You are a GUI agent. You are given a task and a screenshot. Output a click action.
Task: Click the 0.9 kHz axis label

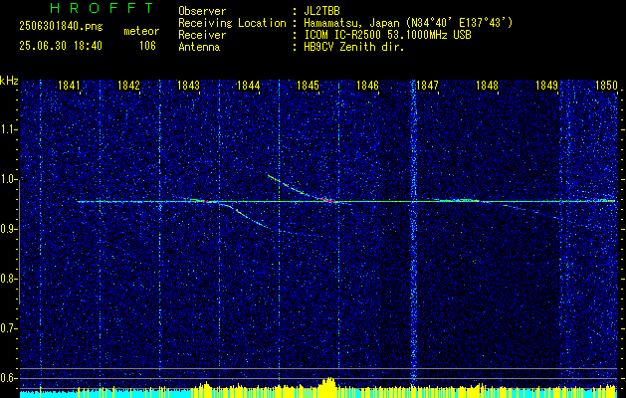click(x=7, y=229)
